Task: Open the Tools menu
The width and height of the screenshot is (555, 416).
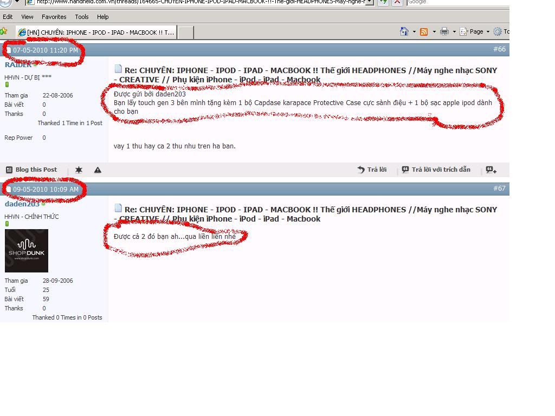Action: tap(82, 17)
